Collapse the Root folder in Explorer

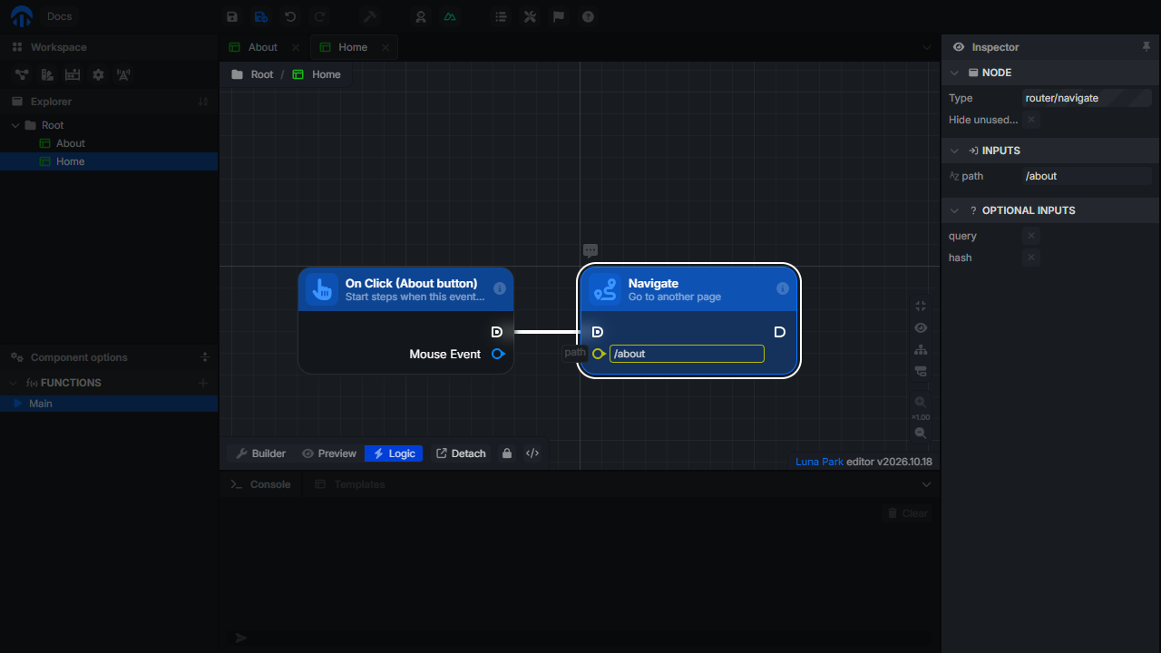coord(15,125)
